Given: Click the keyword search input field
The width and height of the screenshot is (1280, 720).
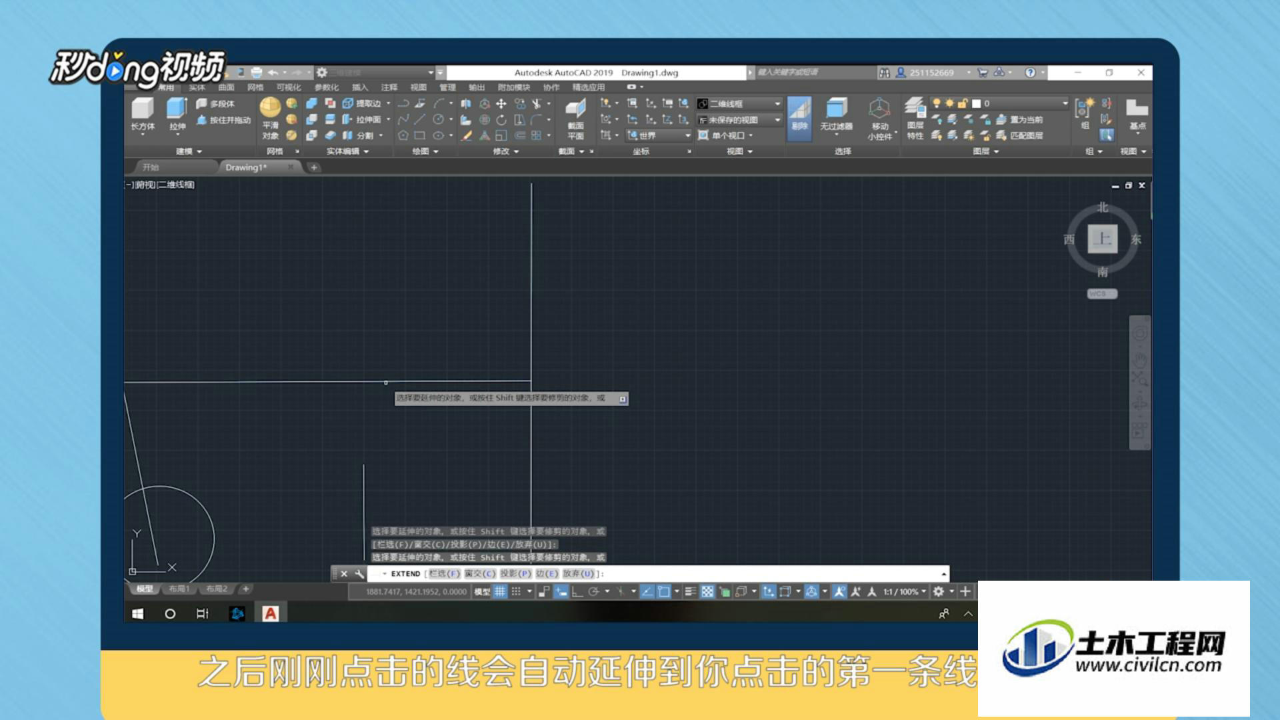Looking at the screenshot, I should pos(815,72).
